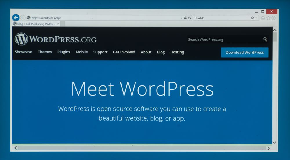This screenshot has width=290, height=160.
Task: Click the vertical scrollbar thumb
Action: [275, 37]
